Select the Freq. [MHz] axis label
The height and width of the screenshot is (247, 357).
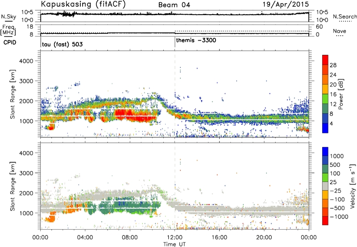[x=8, y=30]
